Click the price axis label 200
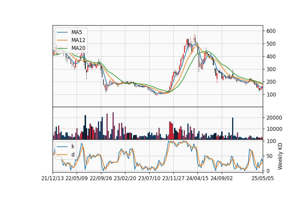292x210 pixels. tap(271, 82)
